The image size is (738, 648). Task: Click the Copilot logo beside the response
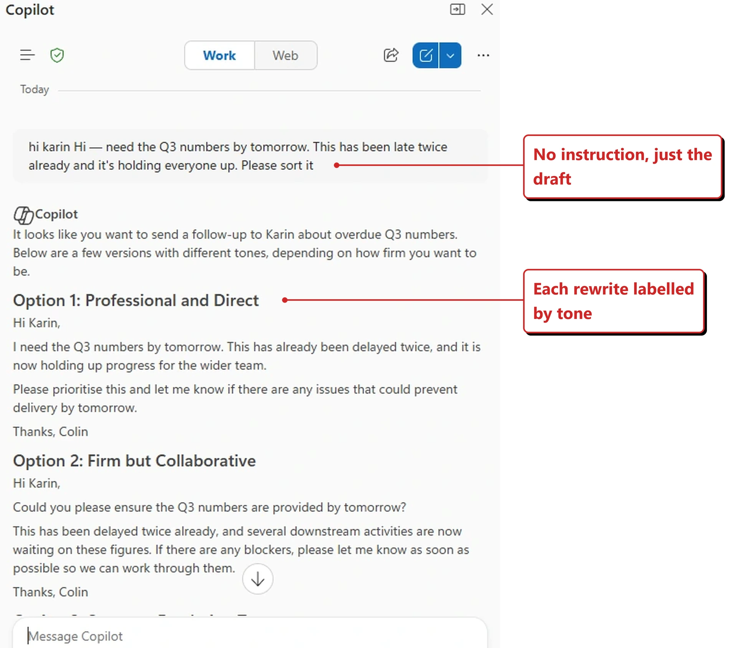(x=23, y=215)
